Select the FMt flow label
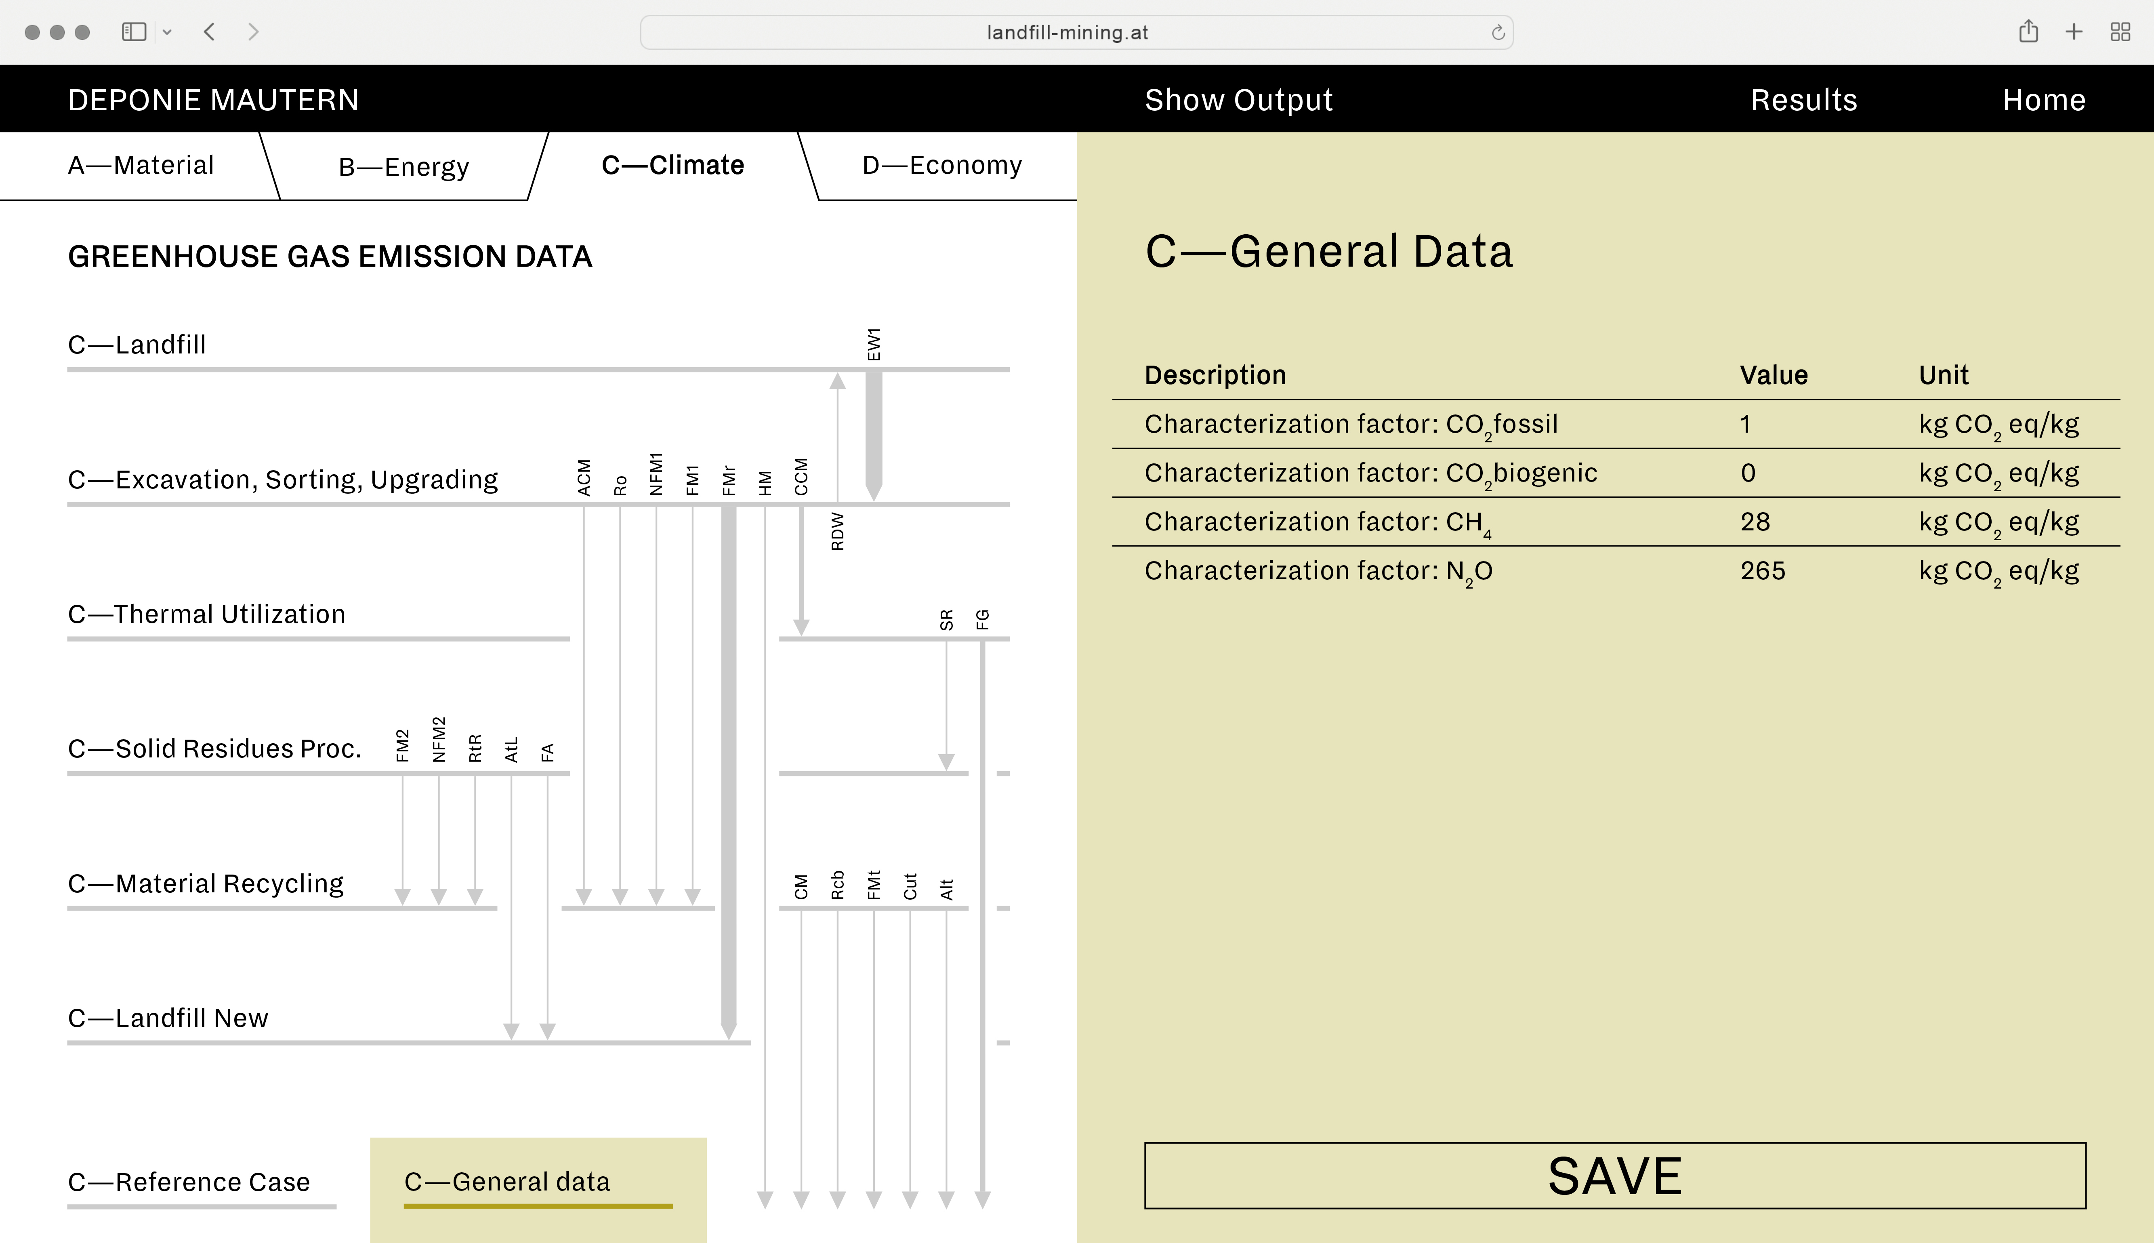Image resolution: width=2154 pixels, height=1243 pixels. 873,885
